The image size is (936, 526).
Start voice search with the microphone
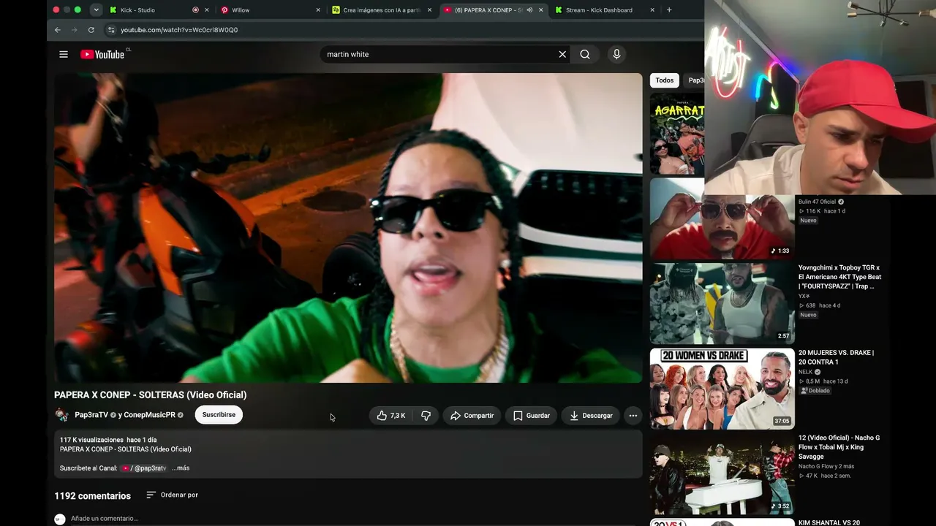pos(616,54)
